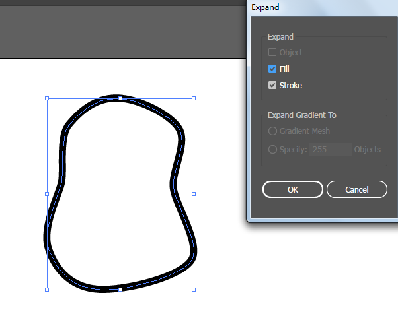Choose the Specify radio option
The width and height of the screenshot is (398, 320).
pos(272,150)
